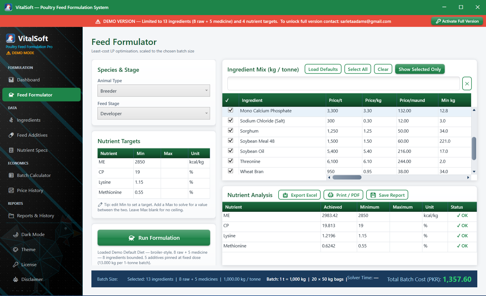Click Show Selected Only button
This screenshot has width=486, height=296.
420,69
